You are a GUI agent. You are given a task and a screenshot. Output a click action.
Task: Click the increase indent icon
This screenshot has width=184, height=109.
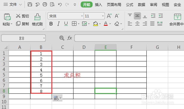161,16
